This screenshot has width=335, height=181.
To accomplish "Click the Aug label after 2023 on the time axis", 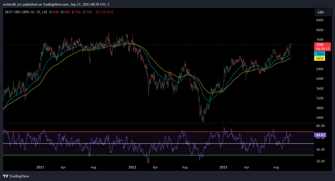I will coord(276,167).
